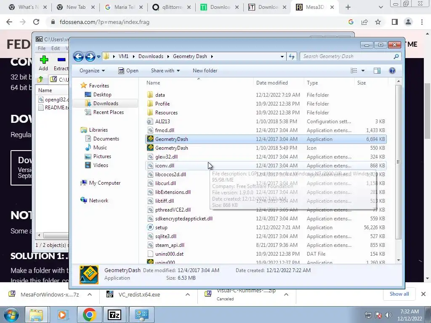Open Network in navigation pane
This screenshot has width=431, height=323.
(98, 201)
